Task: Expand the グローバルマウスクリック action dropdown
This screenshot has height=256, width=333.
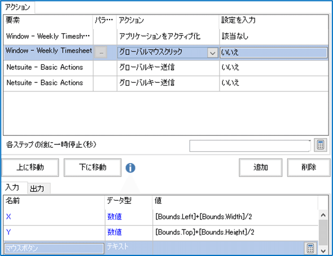Action: 213,53
